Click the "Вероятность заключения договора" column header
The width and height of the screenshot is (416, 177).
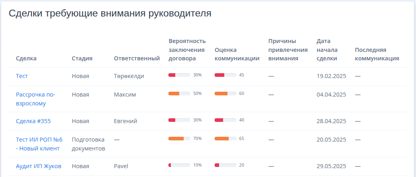[187, 50]
